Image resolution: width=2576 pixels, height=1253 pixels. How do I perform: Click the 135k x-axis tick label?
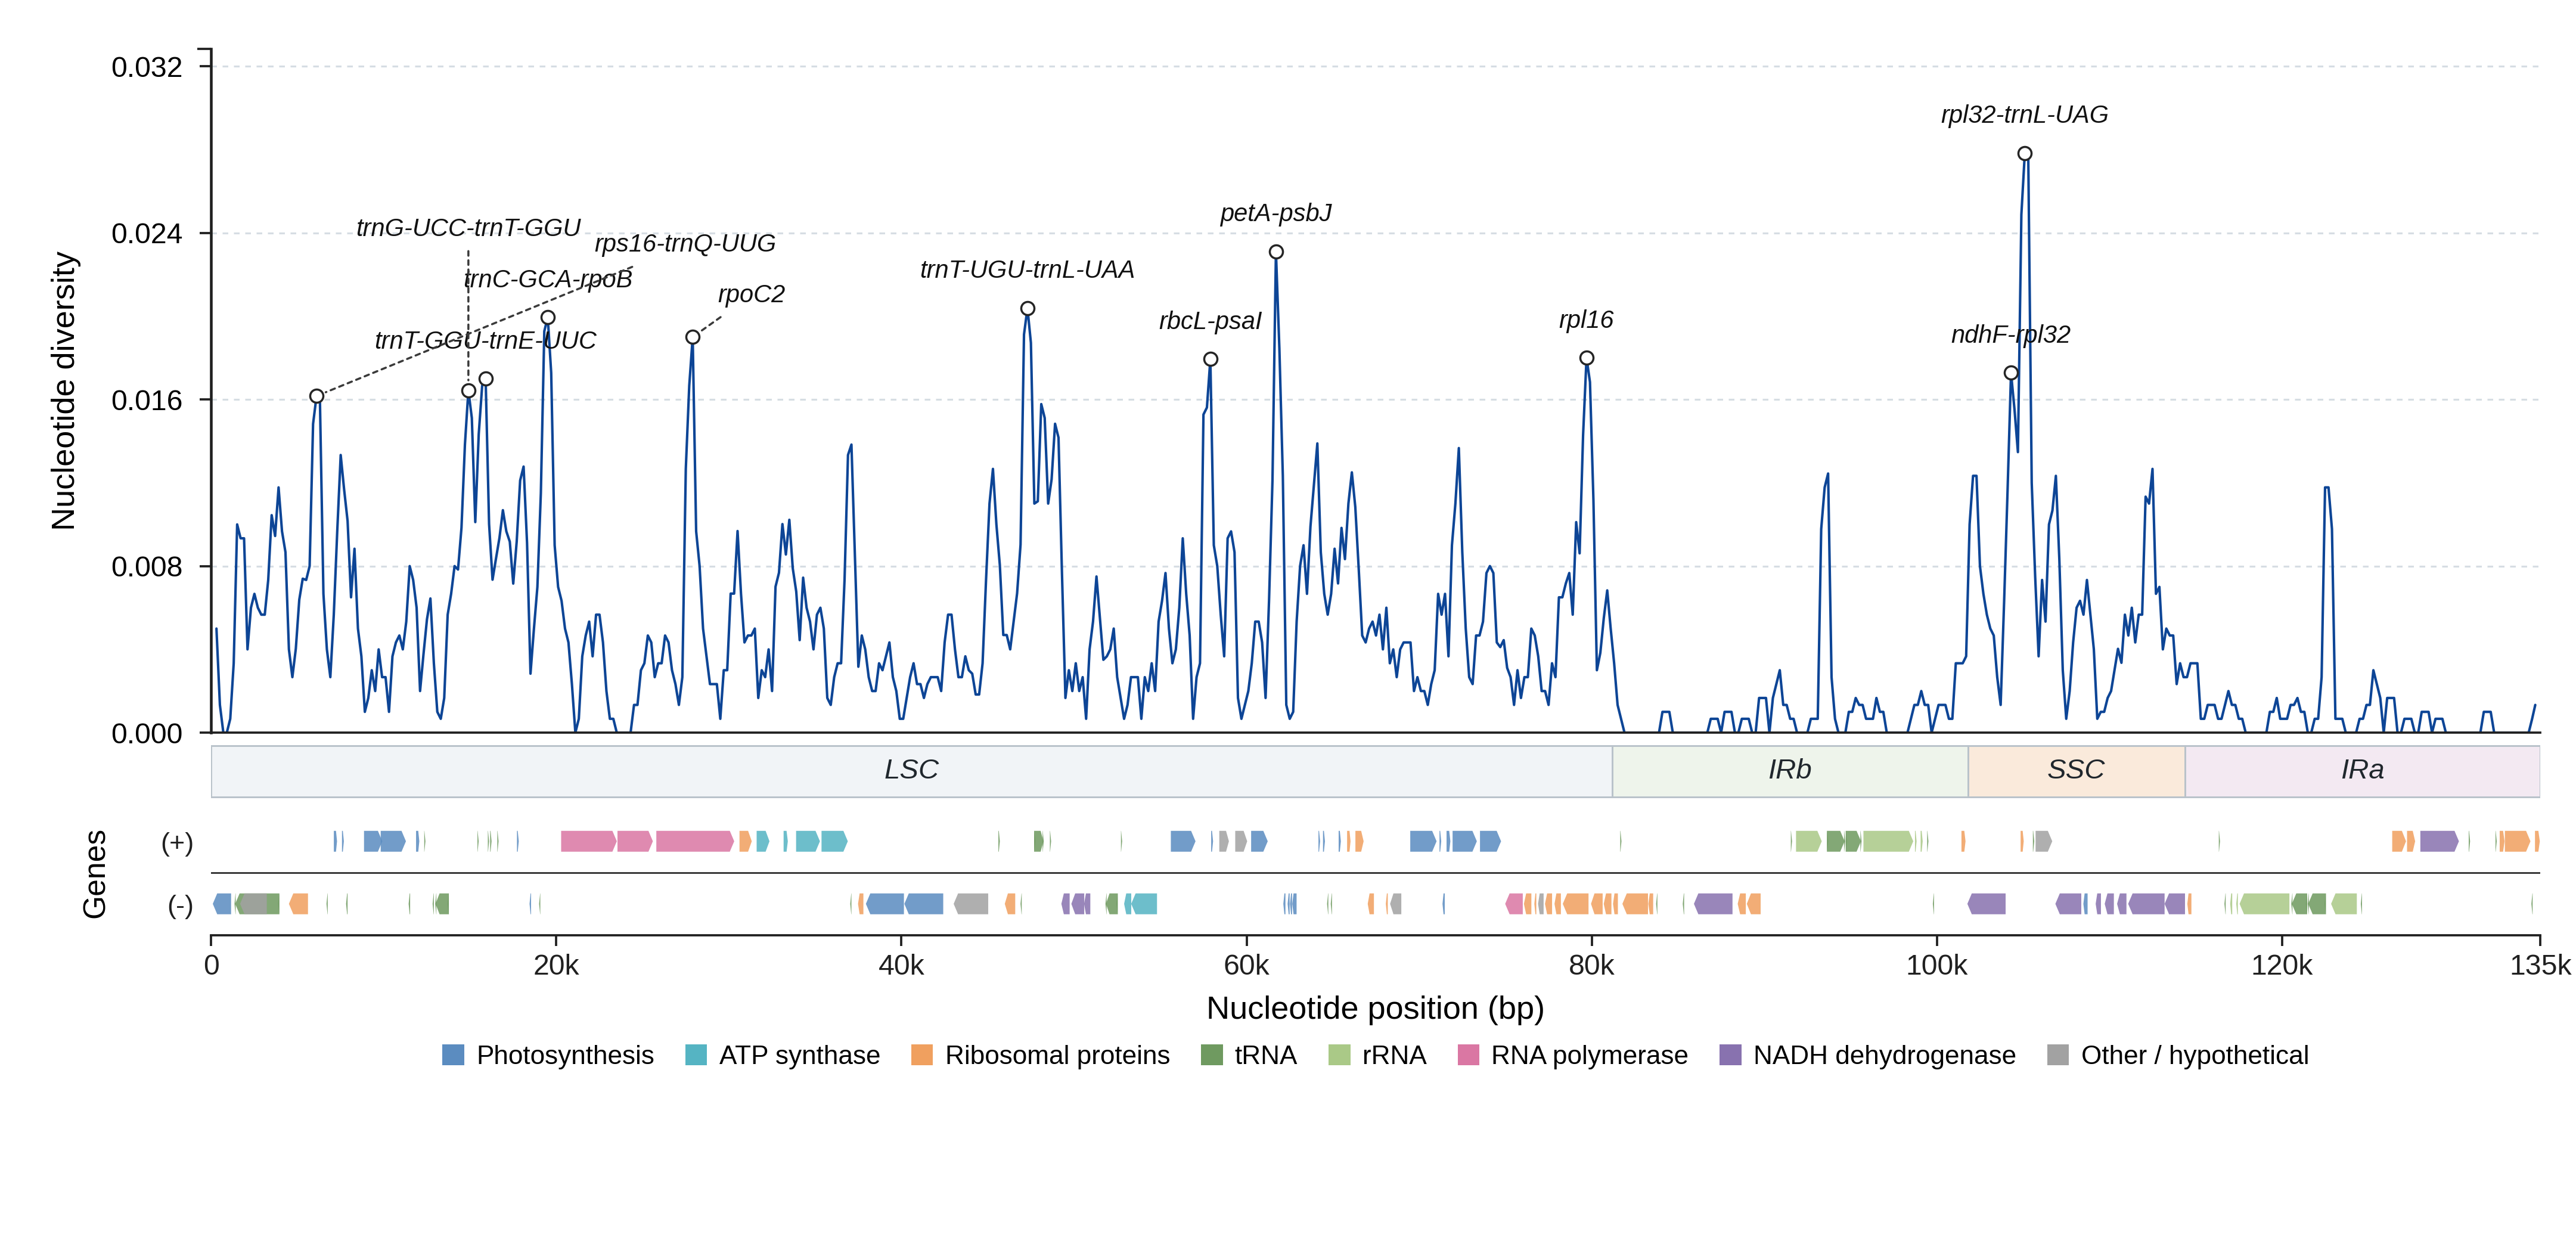click(2540, 966)
